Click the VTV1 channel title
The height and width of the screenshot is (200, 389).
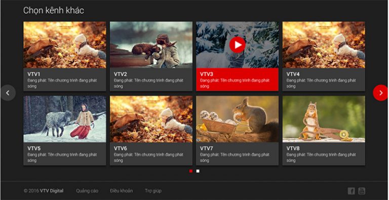34,74
